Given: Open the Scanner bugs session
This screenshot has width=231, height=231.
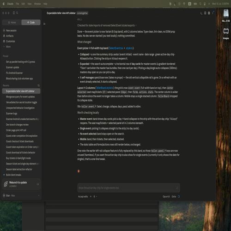Looking at the screenshot, I should point(12,114).
